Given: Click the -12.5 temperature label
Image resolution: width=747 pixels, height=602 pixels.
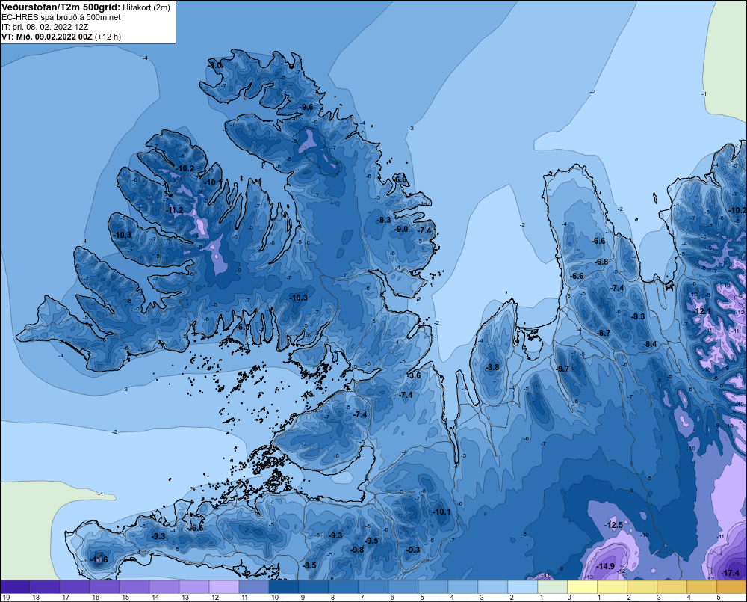Looking at the screenshot, I should click(614, 525).
